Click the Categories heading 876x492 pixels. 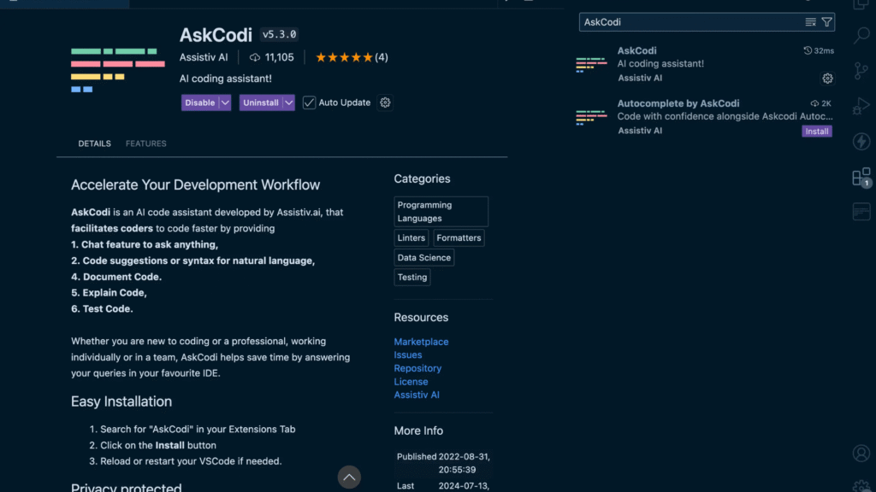422,179
